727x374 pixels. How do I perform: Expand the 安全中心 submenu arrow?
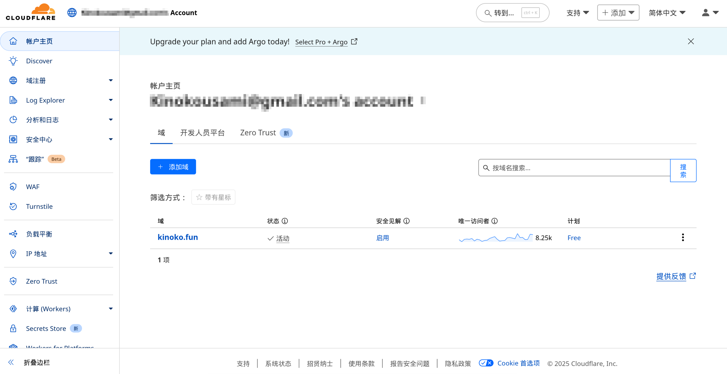111,140
